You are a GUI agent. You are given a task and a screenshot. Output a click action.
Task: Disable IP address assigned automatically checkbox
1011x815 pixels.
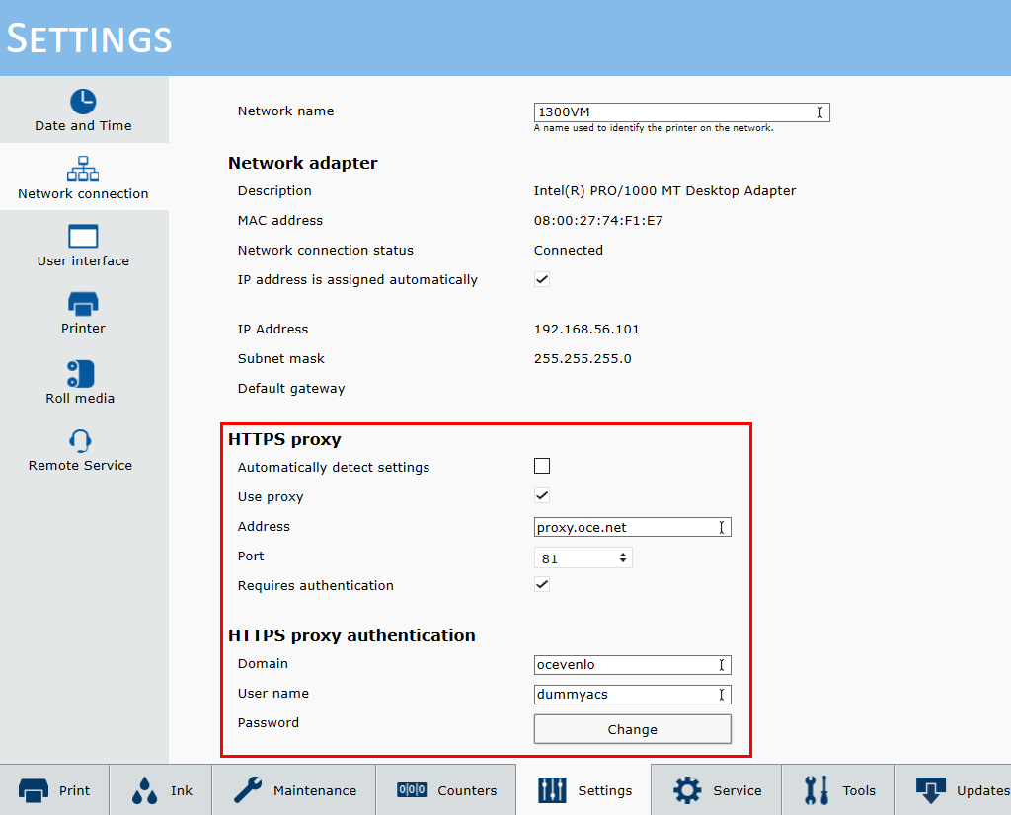pyautogui.click(x=542, y=280)
